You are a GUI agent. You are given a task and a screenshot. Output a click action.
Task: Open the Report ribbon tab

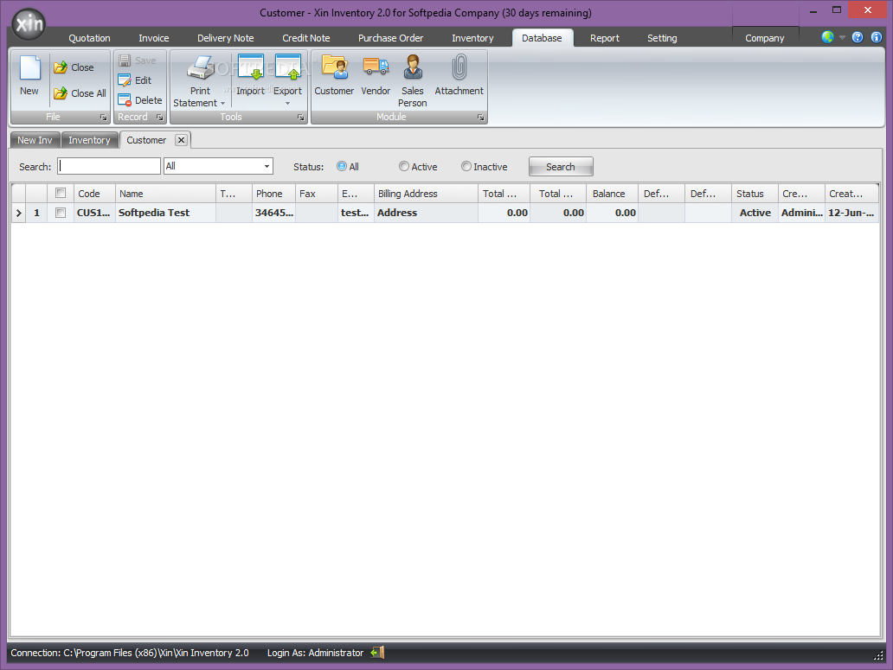click(x=604, y=38)
